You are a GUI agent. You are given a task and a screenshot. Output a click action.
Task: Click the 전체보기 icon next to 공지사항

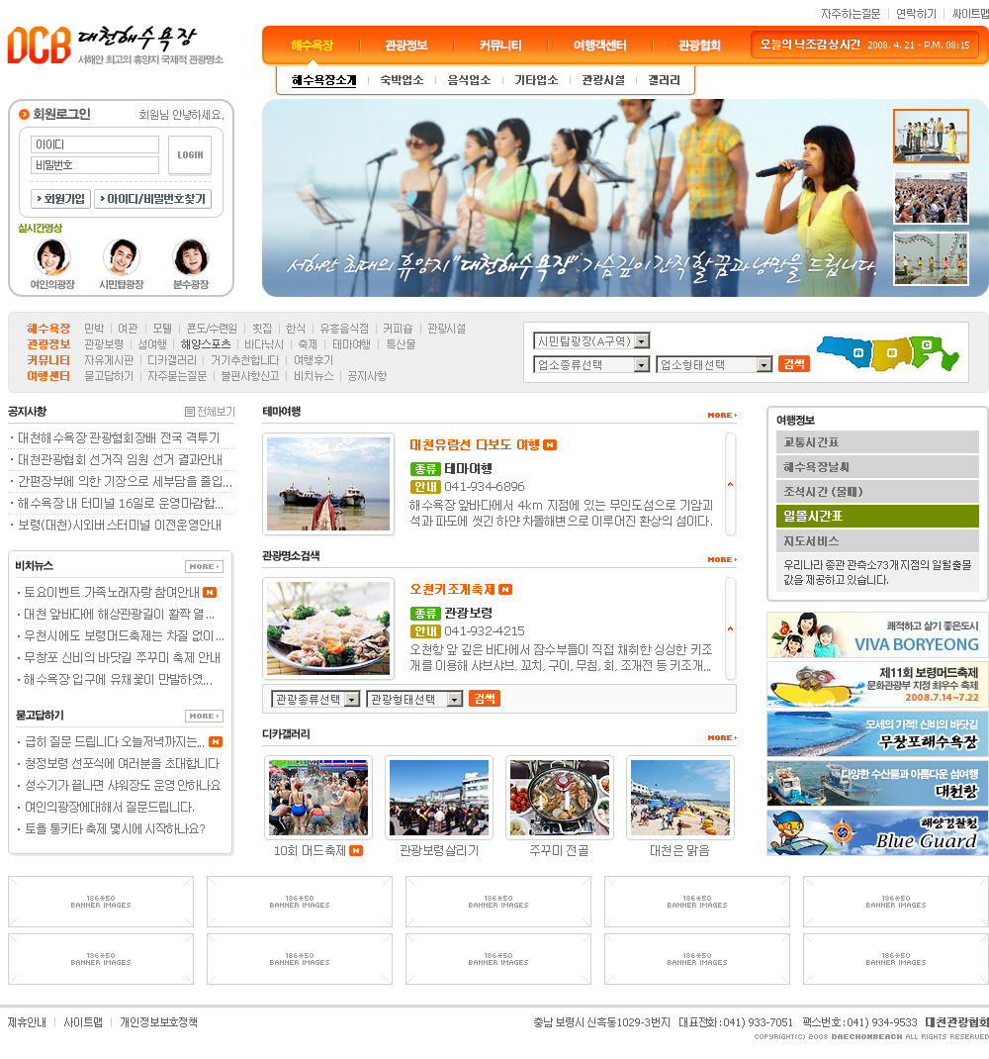[210, 412]
